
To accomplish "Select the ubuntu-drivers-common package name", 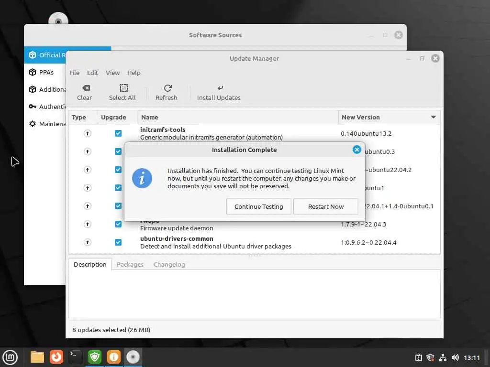I will tap(177, 238).
